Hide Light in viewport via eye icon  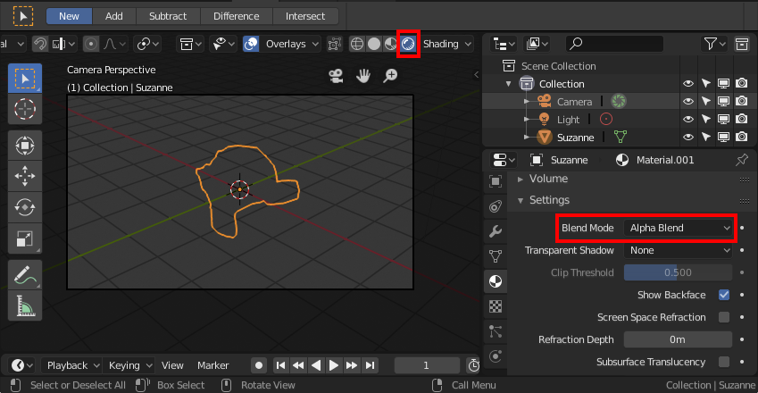[x=687, y=120]
